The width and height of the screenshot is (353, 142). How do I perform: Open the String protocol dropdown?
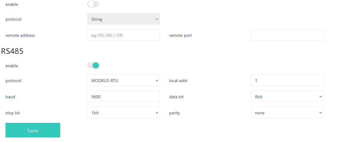(x=123, y=19)
